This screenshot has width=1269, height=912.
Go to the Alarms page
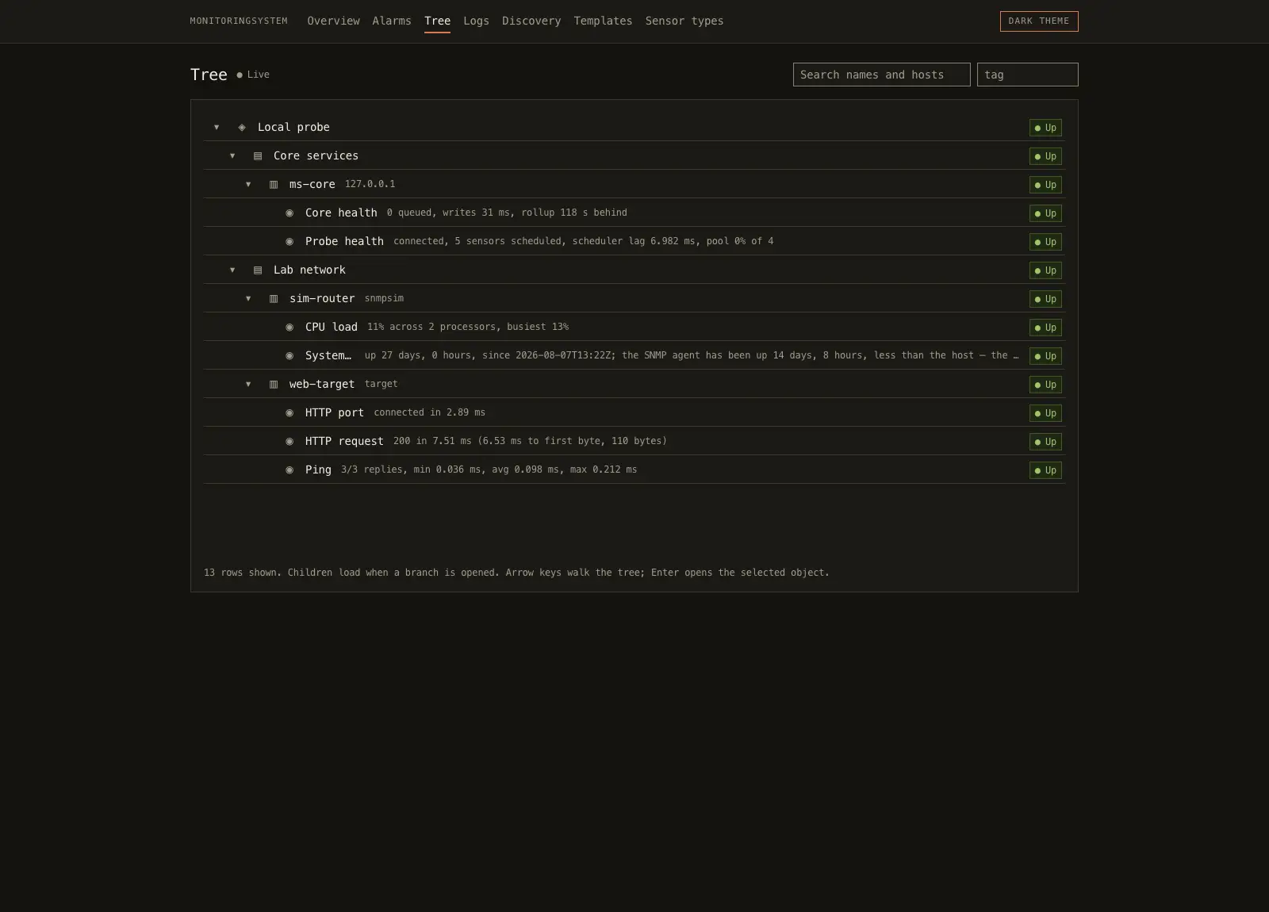(392, 21)
